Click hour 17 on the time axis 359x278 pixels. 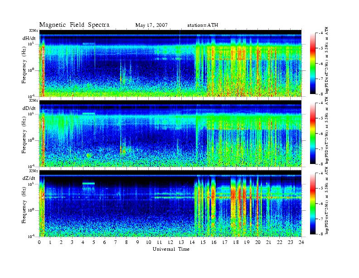(x=225, y=243)
